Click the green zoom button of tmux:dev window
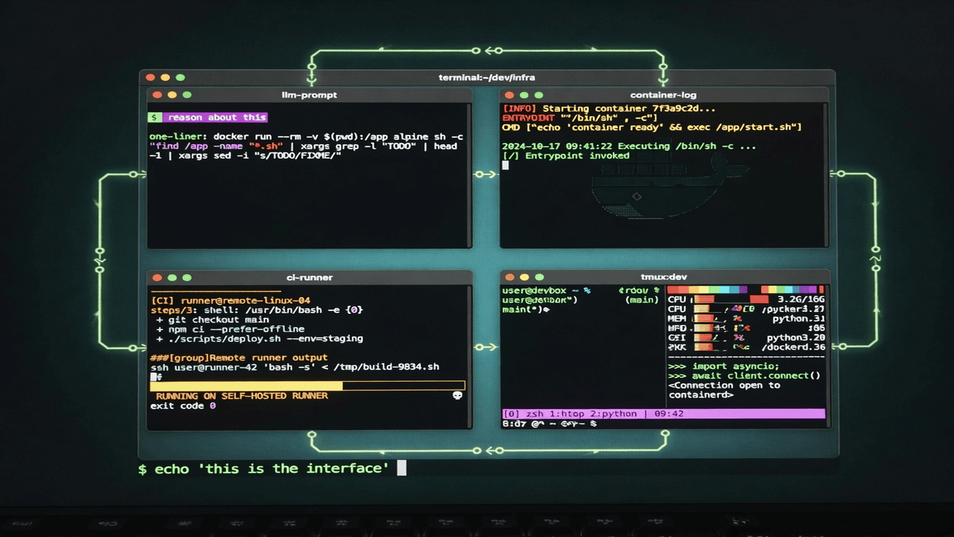 point(540,277)
